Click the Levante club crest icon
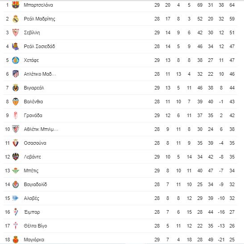This screenshot has height=244, width=244. [x=16, y=157]
